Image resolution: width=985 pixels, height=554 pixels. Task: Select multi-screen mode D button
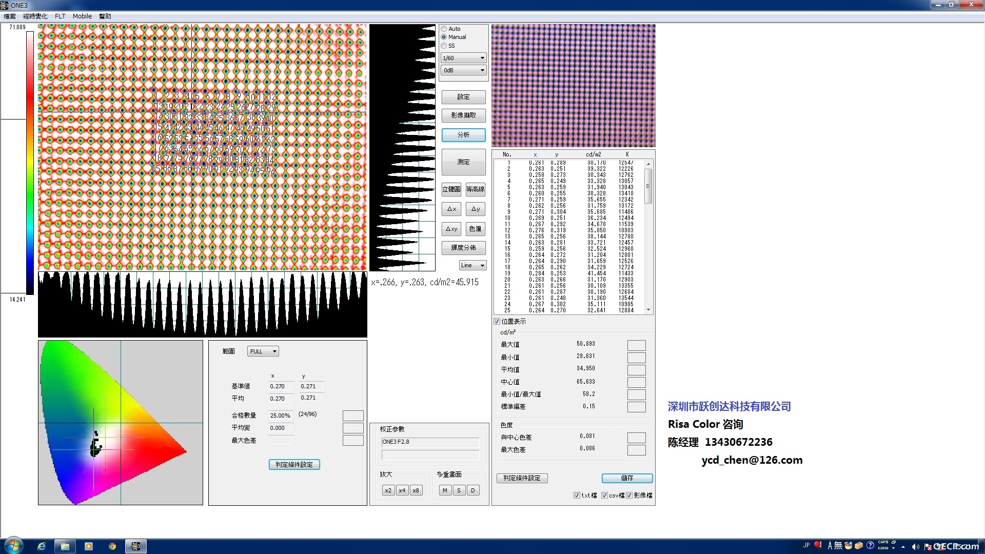[x=473, y=490]
